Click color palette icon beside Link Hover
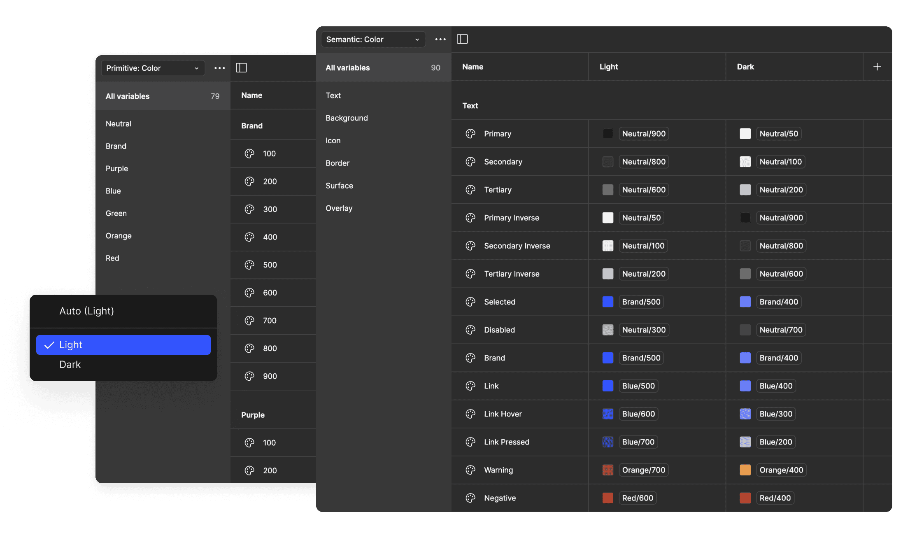This screenshot has width=917, height=540. click(x=470, y=414)
